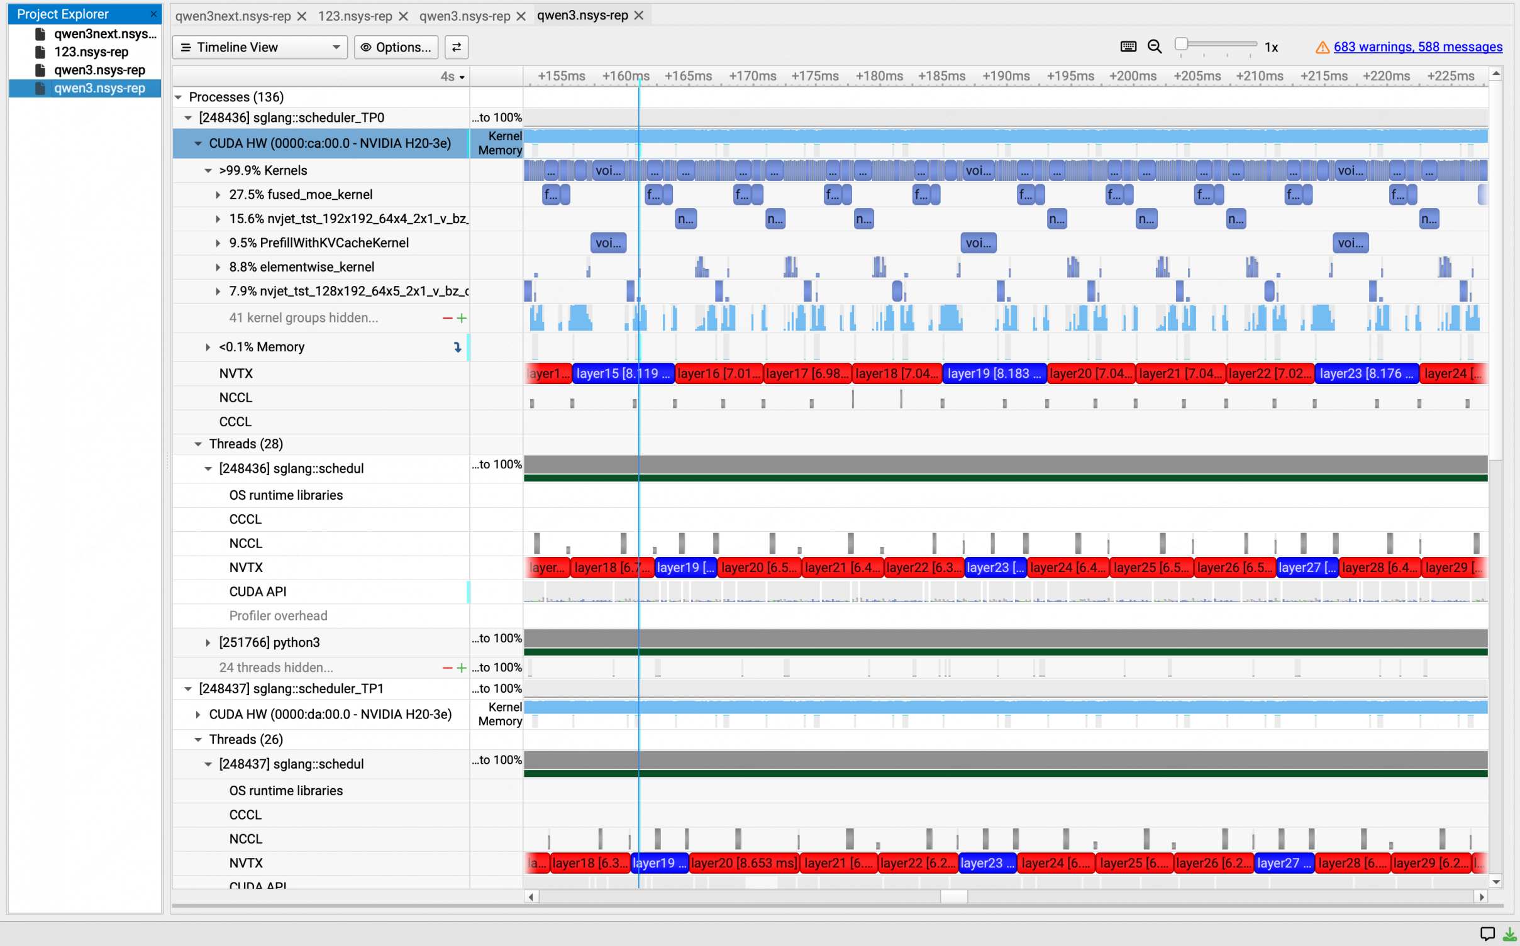The width and height of the screenshot is (1520, 946).
Task: Show more hidden kernel groups with green plus
Action: (x=462, y=318)
